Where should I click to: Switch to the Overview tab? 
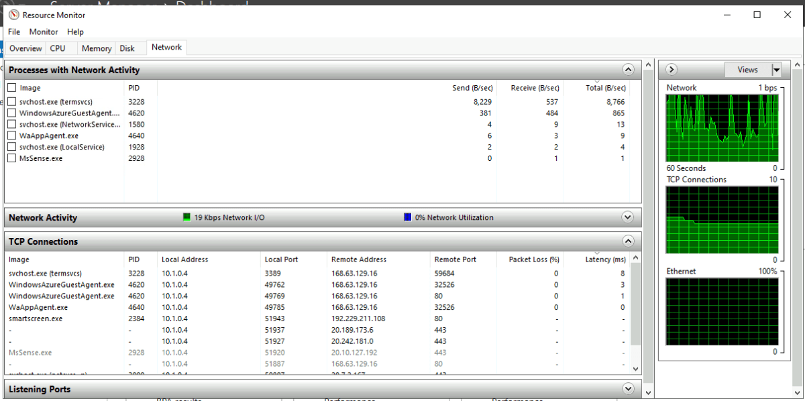tap(25, 48)
